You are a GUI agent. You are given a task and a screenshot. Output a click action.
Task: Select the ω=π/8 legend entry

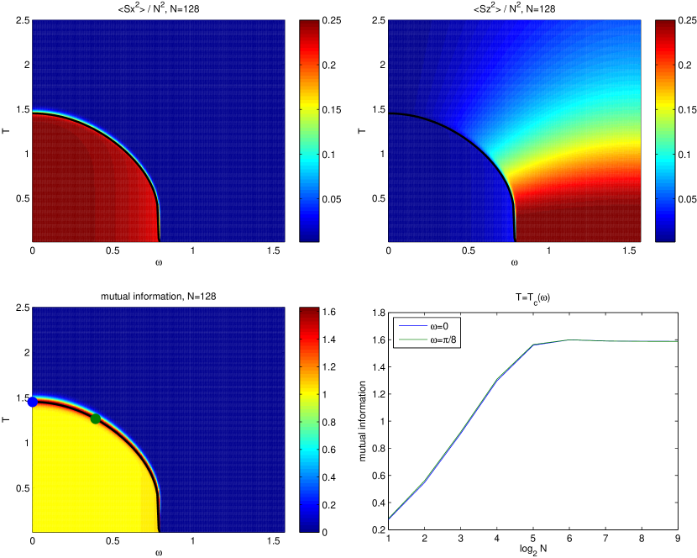[x=428, y=340]
